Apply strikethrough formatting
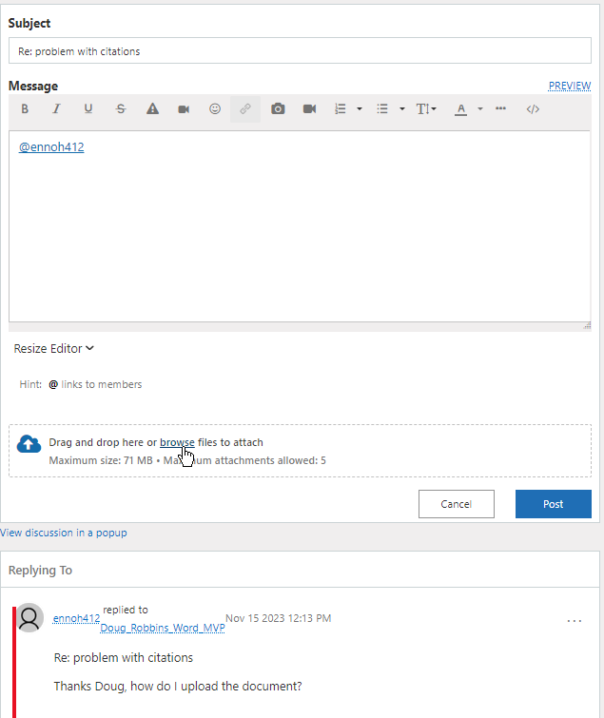The height and width of the screenshot is (718, 604). [x=121, y=109]
